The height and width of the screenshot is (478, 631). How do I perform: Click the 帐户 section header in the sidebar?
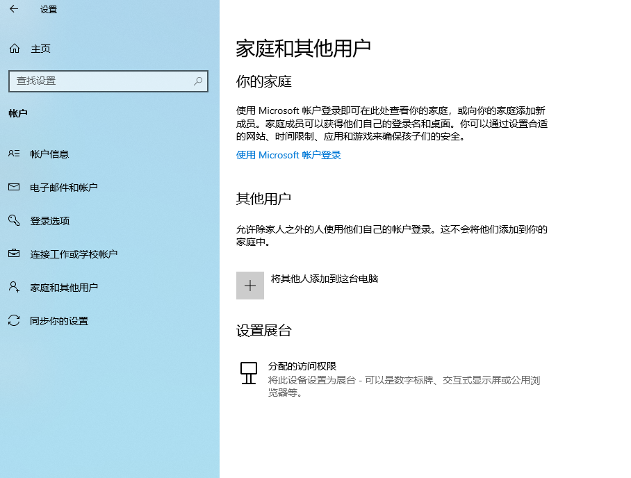pos(18,113)
